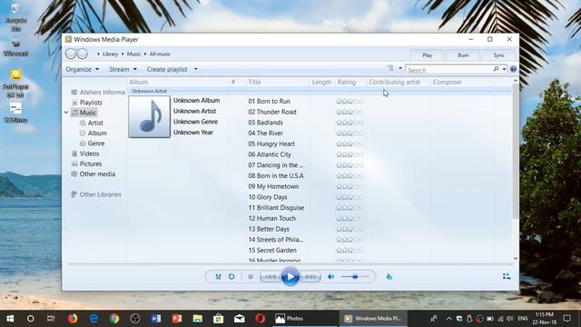Viewport: 581px width, 327px height.
Task: Open Pictures in the navigation pane
Action: pyautogui.click(x=91, y=163)
